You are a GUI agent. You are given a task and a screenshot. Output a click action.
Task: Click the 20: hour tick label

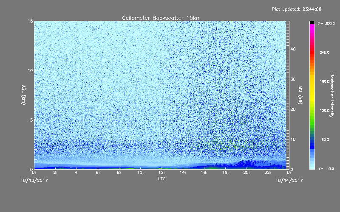point(246,173)
